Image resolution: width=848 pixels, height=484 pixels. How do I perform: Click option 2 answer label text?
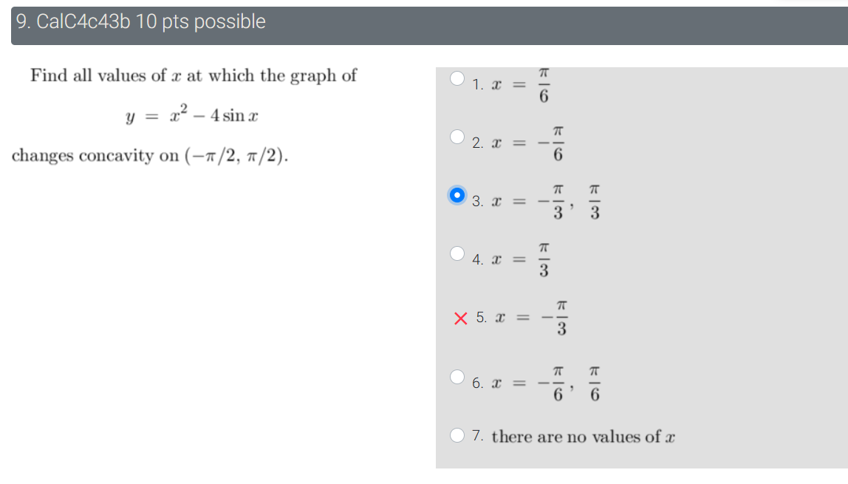click(476, 140)
